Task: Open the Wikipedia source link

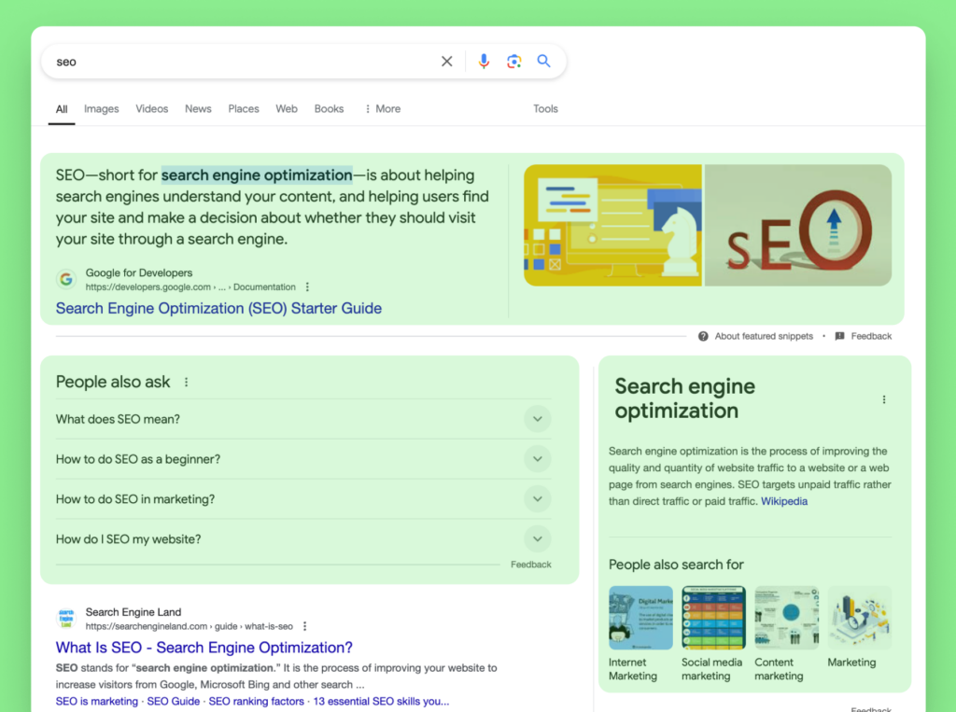Action: pyautogui.click(x=784, y=501)
